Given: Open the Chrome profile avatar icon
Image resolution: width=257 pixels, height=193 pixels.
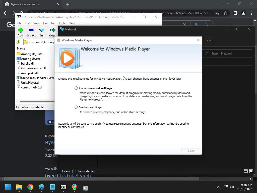Looking at the screenshot, I should point(243,13).
